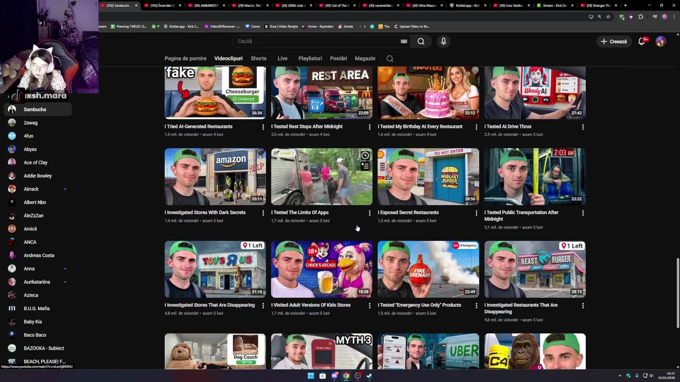Open options for 'I Tested My Birthday At Every Restaurant'

[x=476, y=127]
